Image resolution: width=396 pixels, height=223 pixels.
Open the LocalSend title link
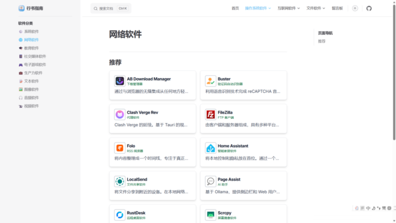point(137,180)
